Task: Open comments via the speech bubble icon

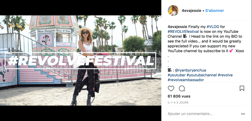Action: (182, 88)
